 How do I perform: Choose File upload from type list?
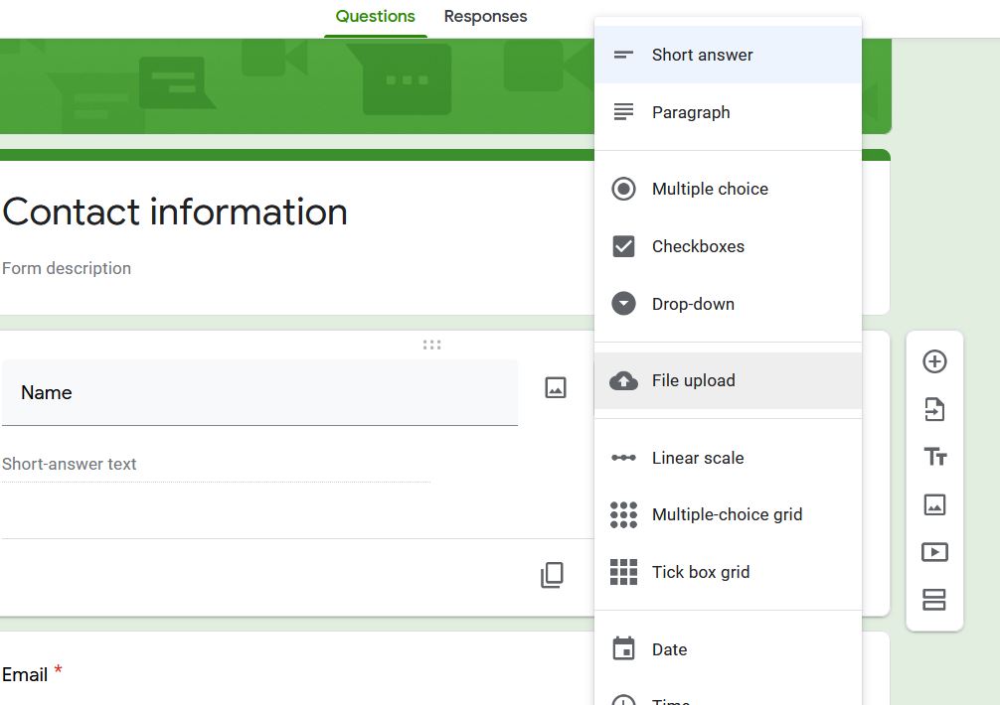pyautogui.click(x=693, y=380)
